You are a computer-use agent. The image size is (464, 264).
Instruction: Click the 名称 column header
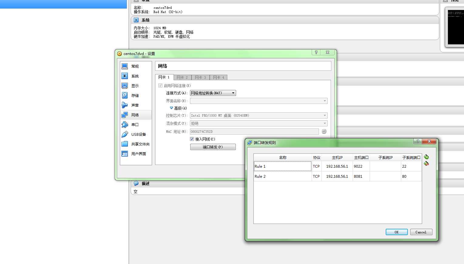(283, 157)
